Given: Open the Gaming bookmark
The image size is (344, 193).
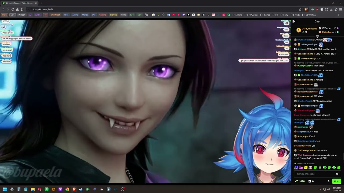Looking at the screenshot, I should (x=103, y=15).
